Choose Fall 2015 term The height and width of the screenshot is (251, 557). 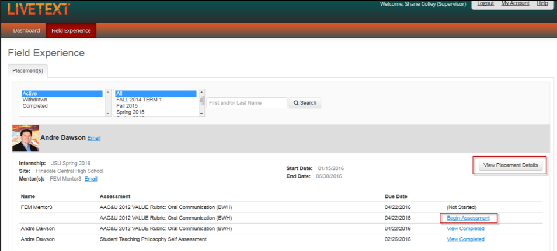pos(155,105)
